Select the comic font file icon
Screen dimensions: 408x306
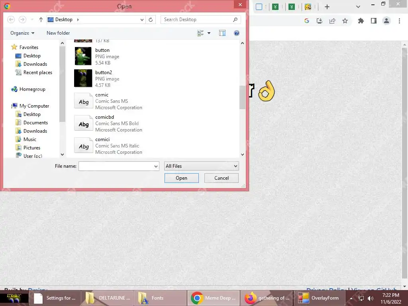coord(83,101)
